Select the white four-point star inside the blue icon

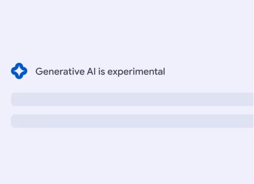pos(19,71)
